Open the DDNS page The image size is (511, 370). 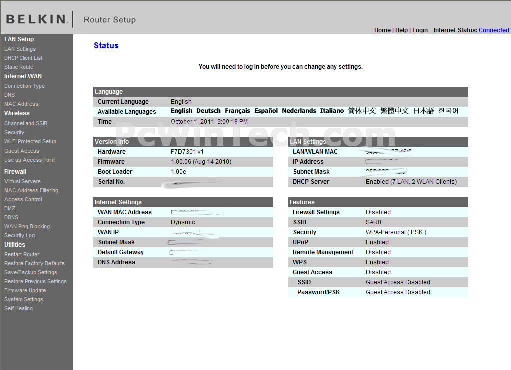[11, 217]
